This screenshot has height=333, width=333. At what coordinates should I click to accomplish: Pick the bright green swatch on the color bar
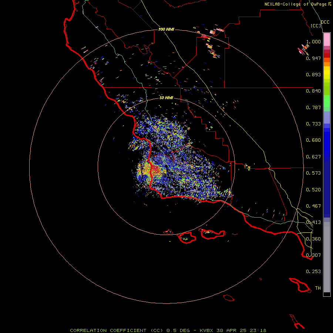tap(327, 101)
